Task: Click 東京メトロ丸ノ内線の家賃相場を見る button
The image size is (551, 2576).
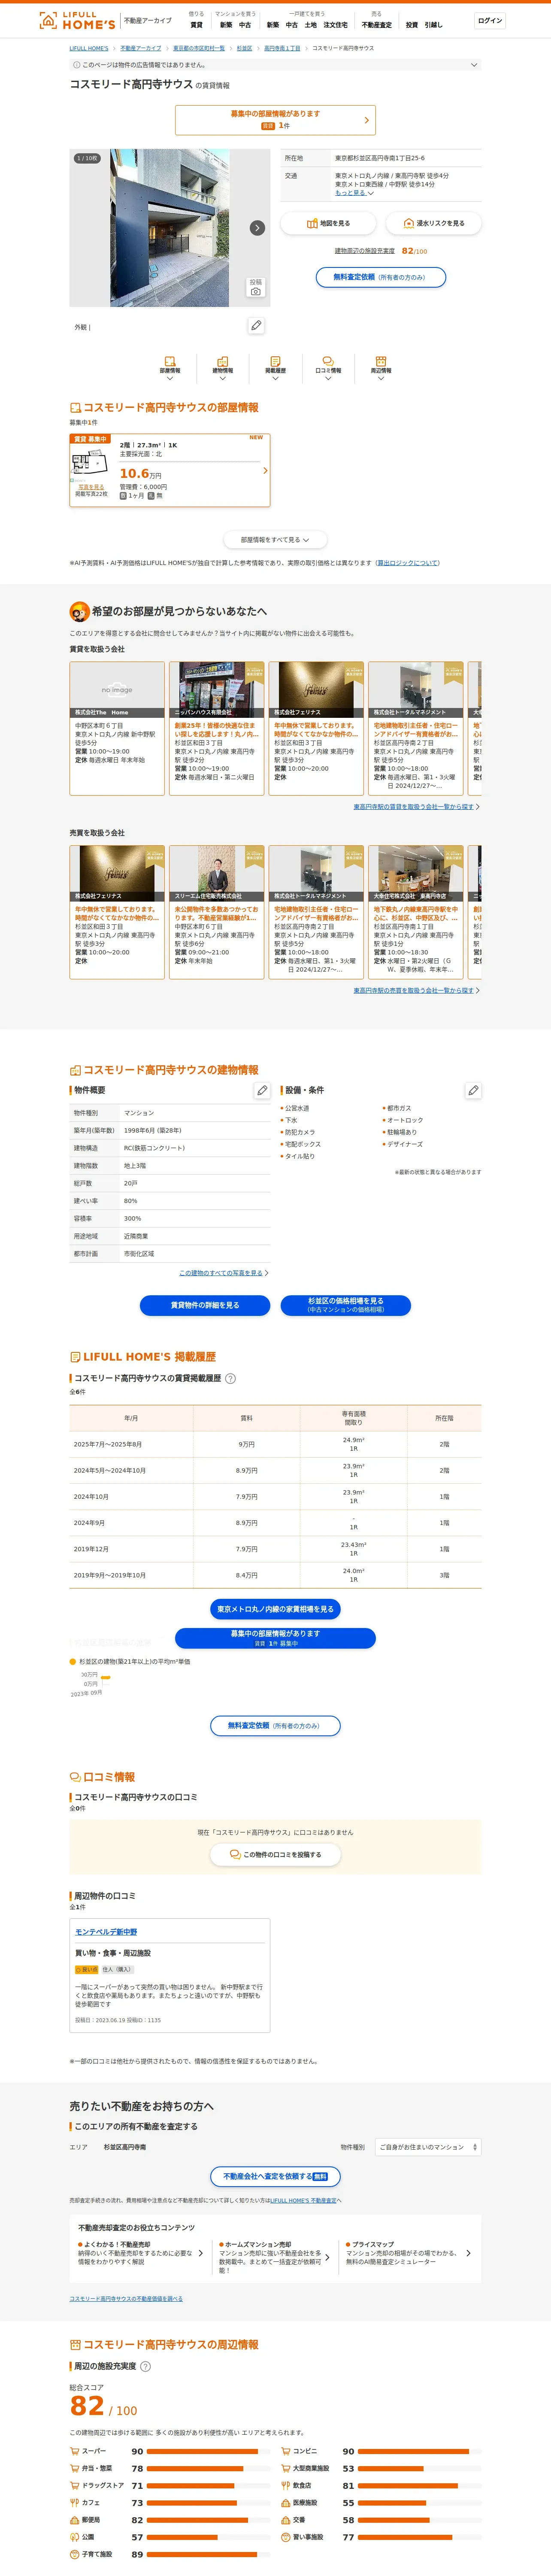Action: pos(275,1609)
